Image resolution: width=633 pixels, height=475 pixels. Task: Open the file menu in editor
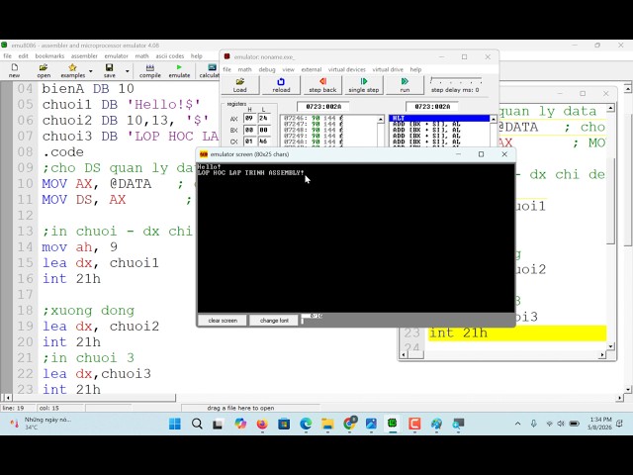(7, 56)
